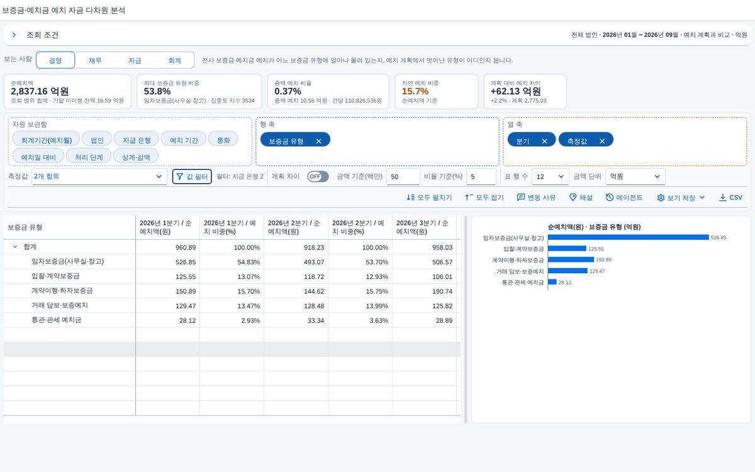Select 지급 은행 dimension chip
Image resolution: width=755 pixels, height=472 pixels.
click(137, 140)
